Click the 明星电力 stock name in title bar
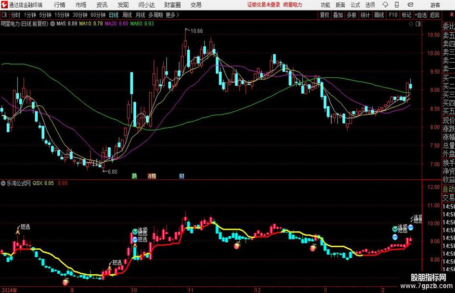This screenshot has height=293, width=455. 293,5
